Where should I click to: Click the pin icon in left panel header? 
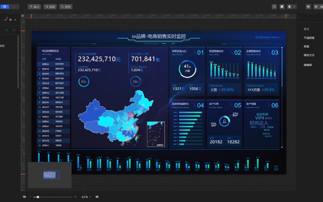pos(10,20)
